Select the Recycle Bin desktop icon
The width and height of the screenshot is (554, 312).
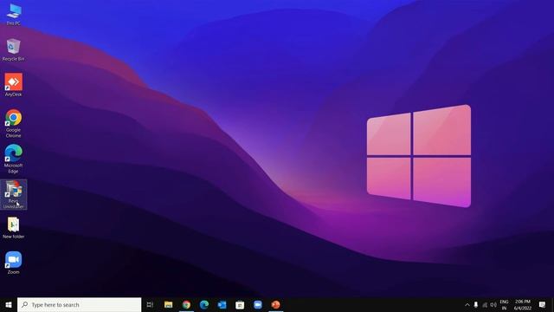click(14, 49)
